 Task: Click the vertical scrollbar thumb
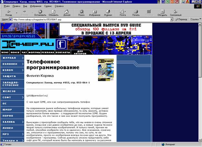tap(200, 52)
